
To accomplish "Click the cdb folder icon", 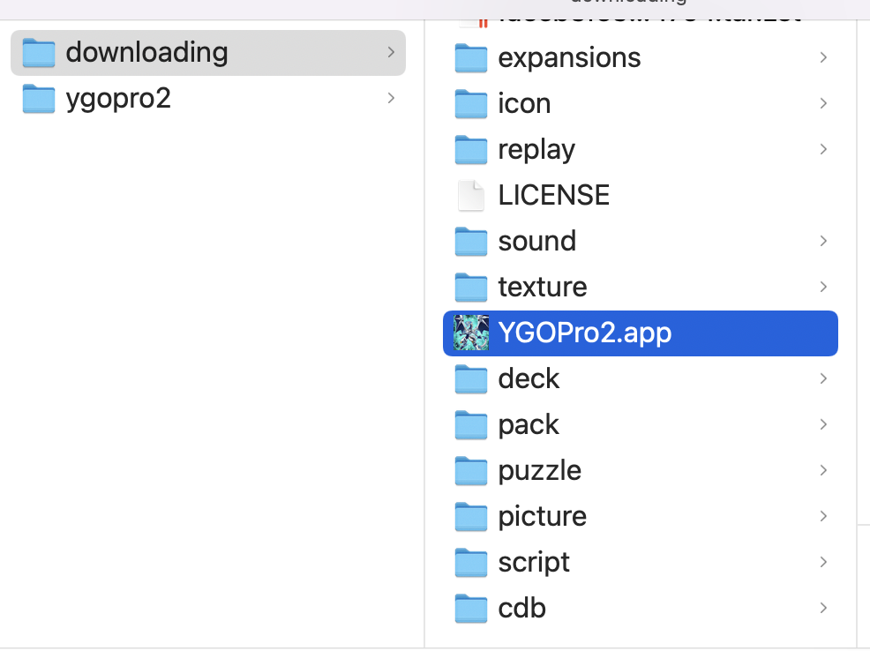I will click(471, 609).
